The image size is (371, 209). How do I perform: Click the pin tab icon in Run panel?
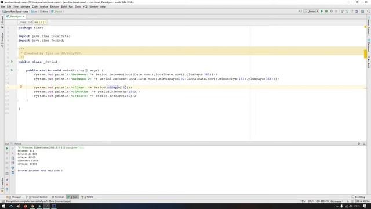tap(7, 180)
